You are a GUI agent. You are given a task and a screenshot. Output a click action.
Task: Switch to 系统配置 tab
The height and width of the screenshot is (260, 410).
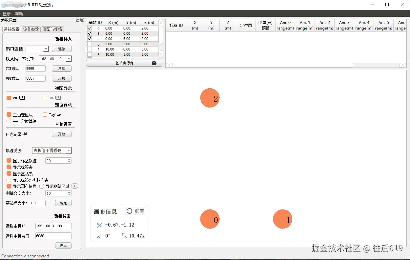coord(11,29)
